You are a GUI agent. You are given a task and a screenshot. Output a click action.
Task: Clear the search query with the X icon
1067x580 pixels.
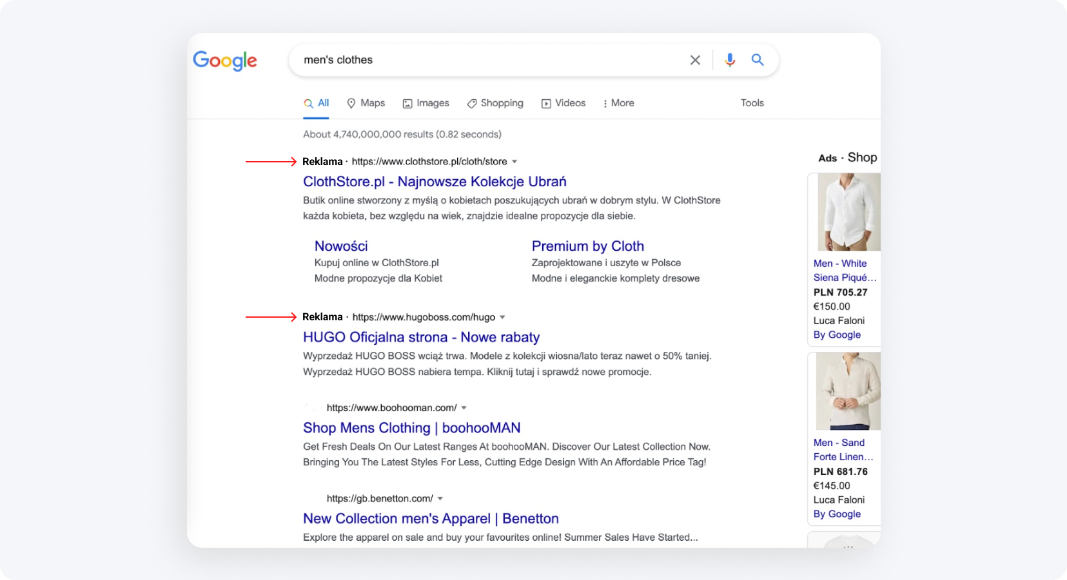(695, 59)
